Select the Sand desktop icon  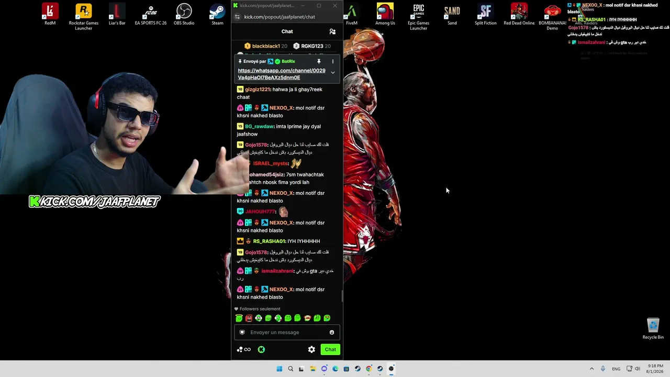(x=452, y=14)
